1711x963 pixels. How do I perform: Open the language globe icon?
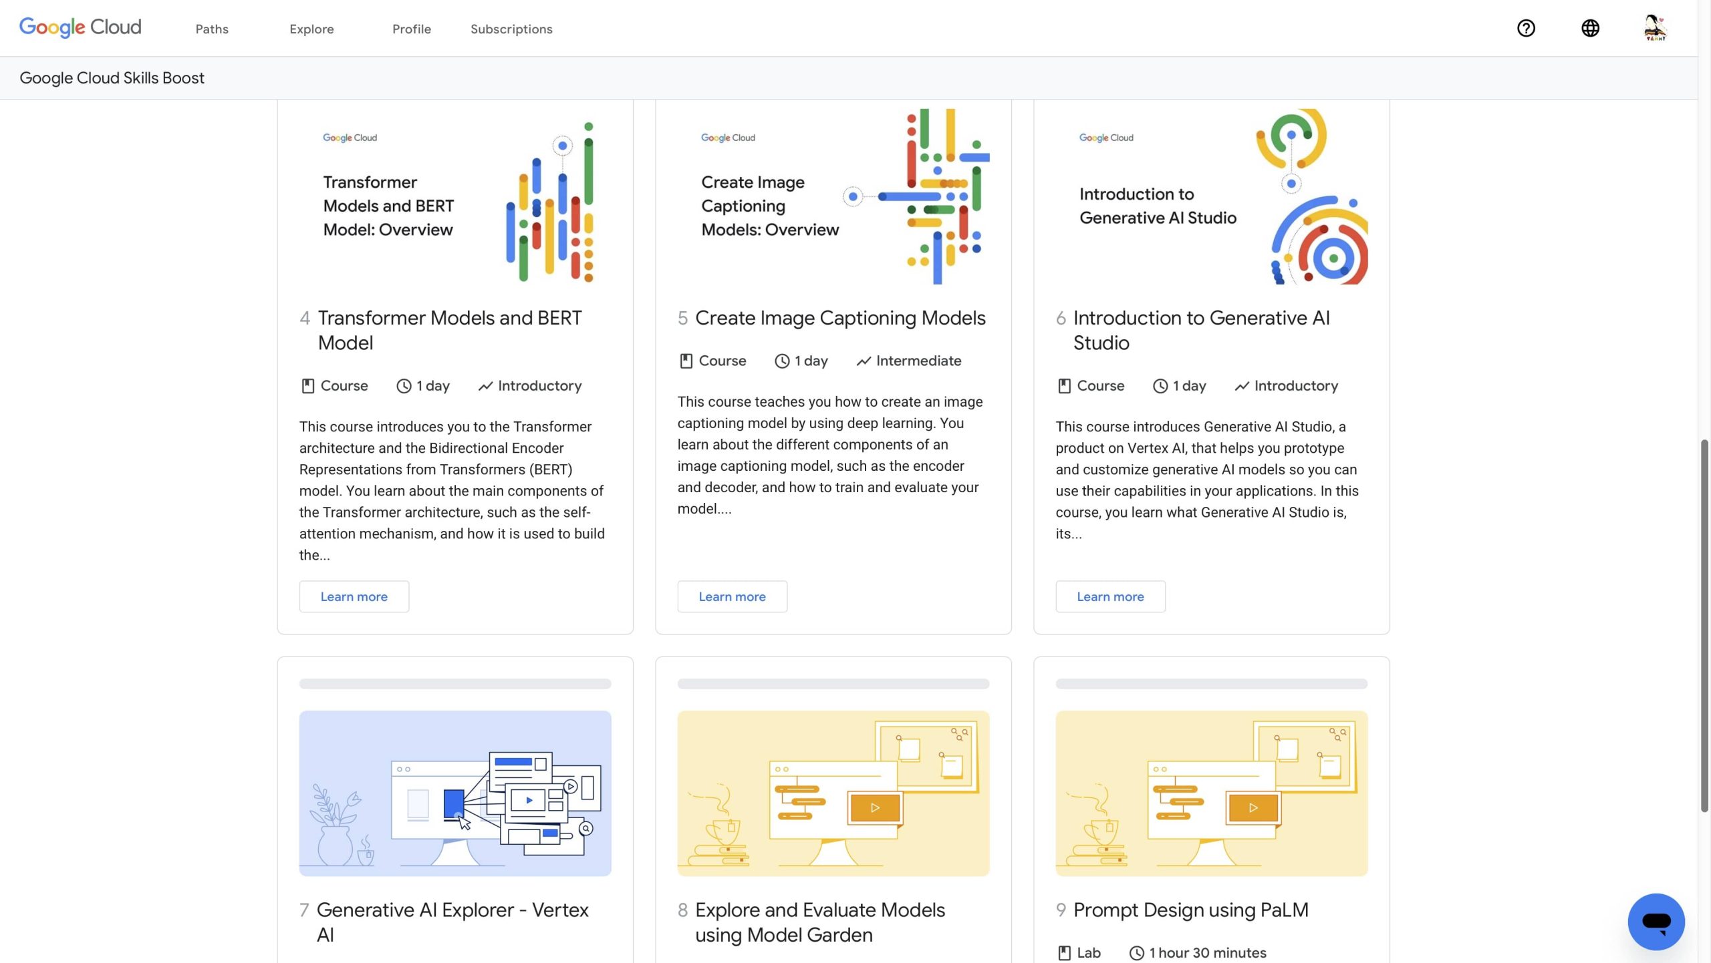[x=1590, y=28]
